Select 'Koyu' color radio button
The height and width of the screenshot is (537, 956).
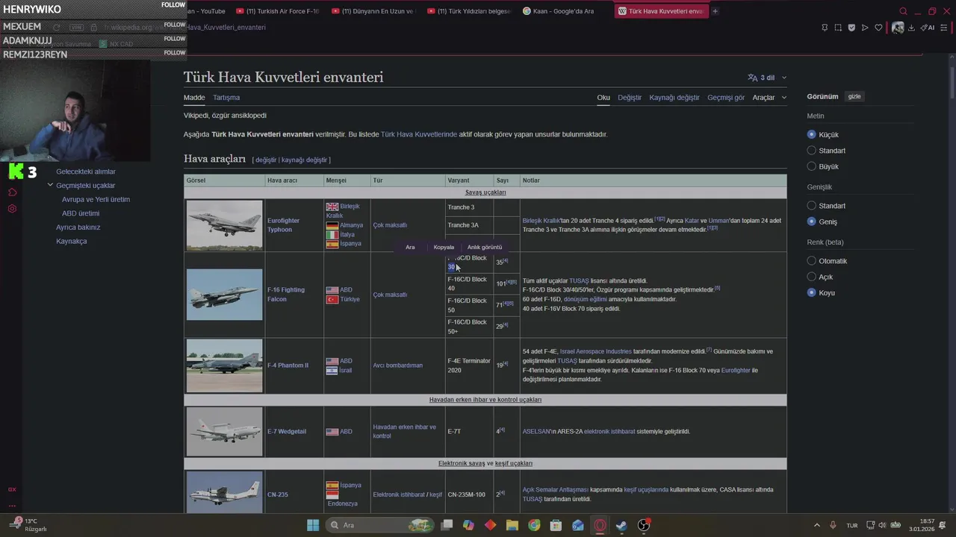coord(812,292)
